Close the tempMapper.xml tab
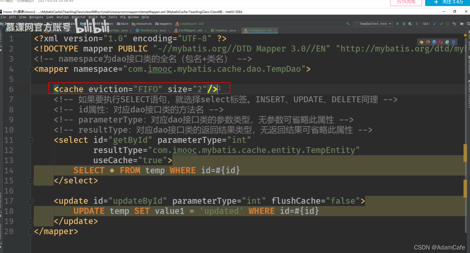 (x=275, y=31)
